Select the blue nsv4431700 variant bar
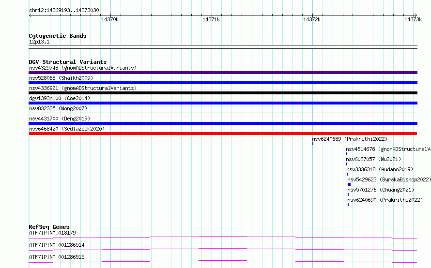This screenshot has width=431, height=268. [x=223, y=123]
